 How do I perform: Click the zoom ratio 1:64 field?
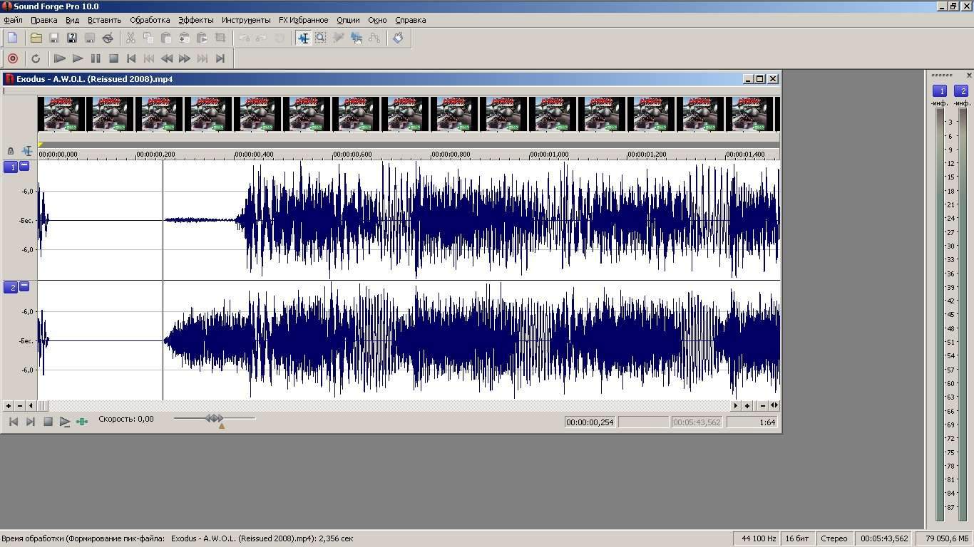752,422
